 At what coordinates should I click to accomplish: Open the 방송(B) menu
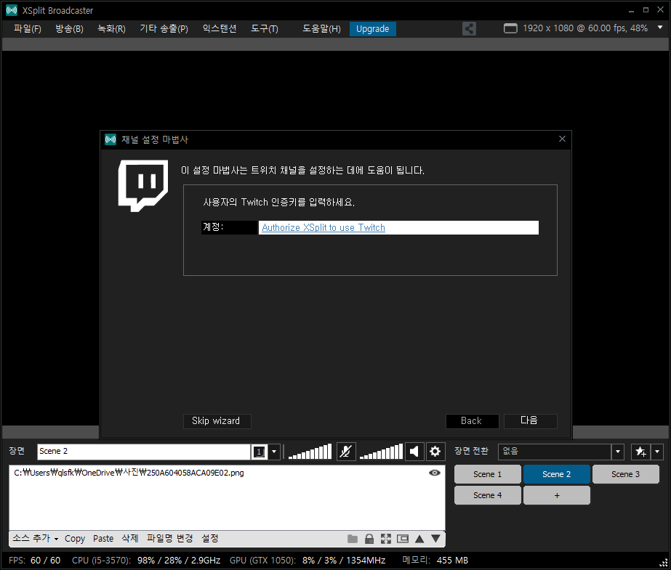coord(69,28)
